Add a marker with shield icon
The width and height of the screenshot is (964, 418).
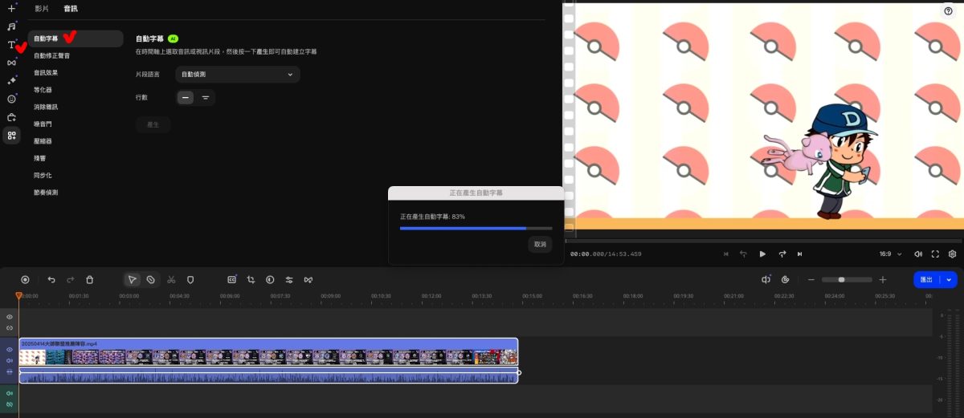point(190,279)
